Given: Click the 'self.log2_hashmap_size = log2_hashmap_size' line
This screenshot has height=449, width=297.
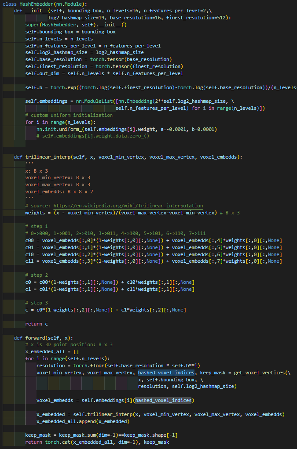Looking at the screenshot, I should pos(84,53).
